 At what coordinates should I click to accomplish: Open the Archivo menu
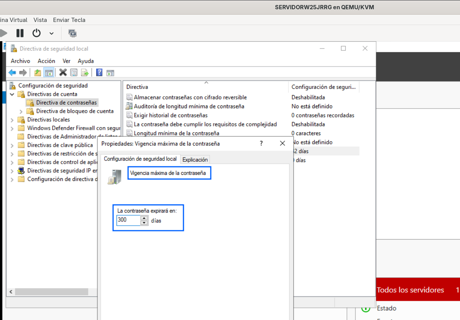pyautogui.click(x=20, y=61)
